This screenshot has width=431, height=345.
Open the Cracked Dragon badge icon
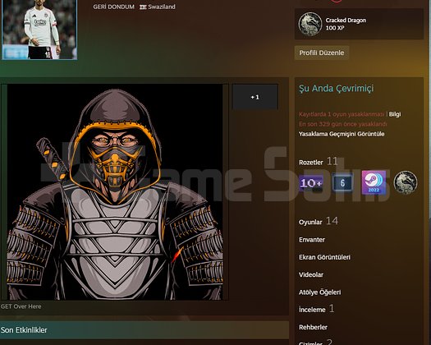click(x=310, y=24)
